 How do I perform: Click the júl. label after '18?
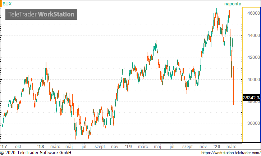[x=84, y=147]
